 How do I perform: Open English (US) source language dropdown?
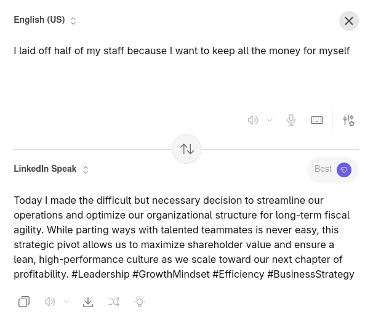point(45,20)
